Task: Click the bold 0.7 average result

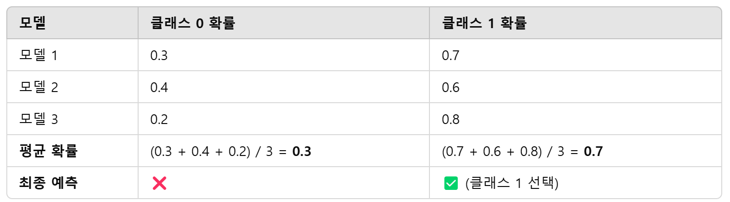Action: (593, 152)
